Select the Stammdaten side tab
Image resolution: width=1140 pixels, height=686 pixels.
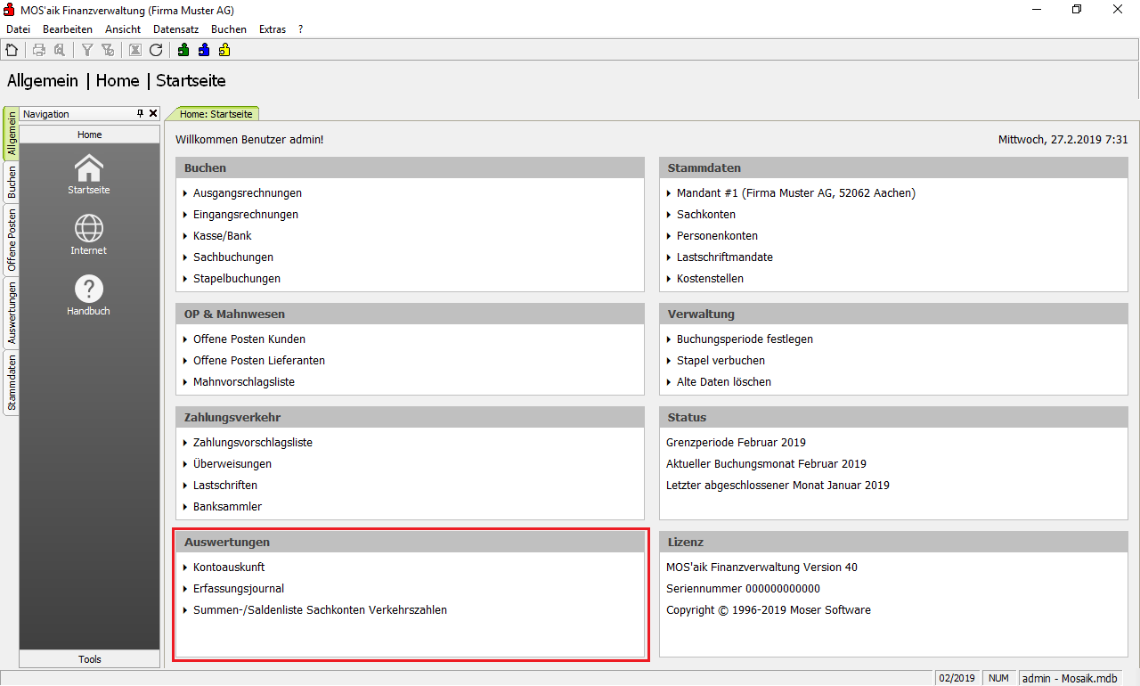tap(12, 383)
